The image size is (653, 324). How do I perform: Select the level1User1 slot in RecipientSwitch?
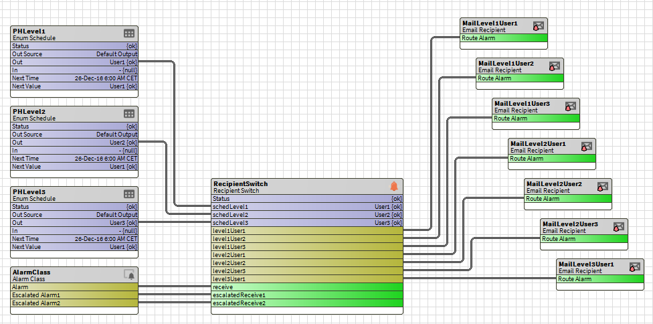tap(307, 231)
